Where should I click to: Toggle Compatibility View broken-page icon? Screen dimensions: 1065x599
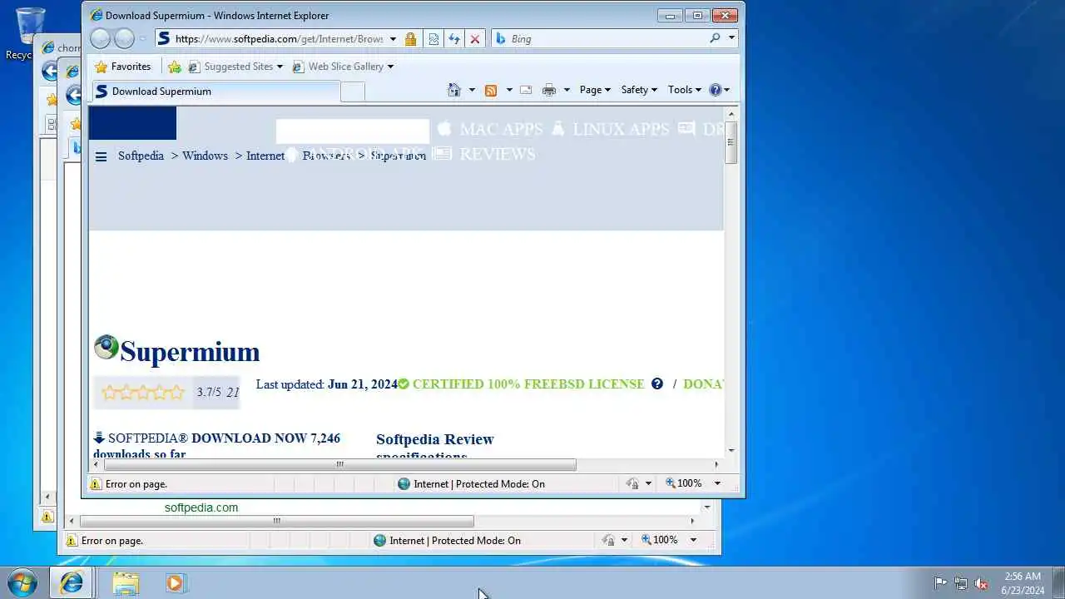coord(433,38)
